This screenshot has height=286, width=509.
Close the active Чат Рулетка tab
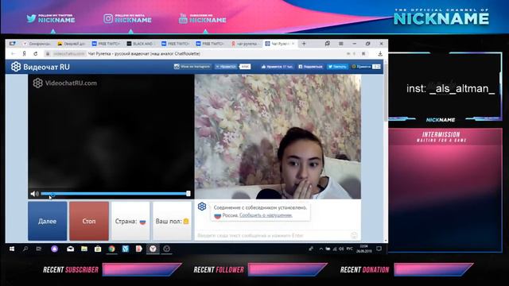[293, 44]
